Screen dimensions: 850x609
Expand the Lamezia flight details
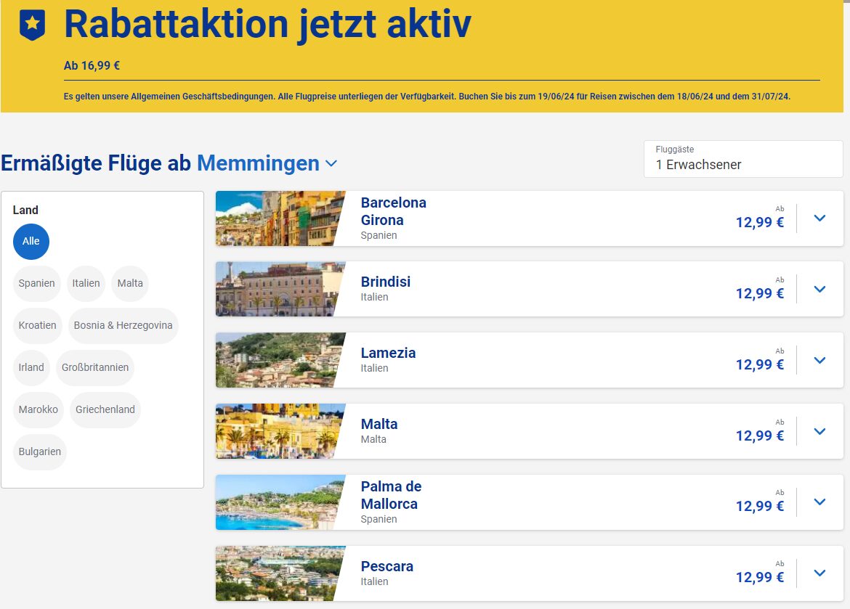click(x=819, y=360)
